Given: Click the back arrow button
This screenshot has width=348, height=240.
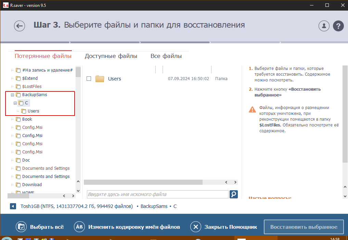Looking at the screenshot, I should pyautogui.click(x=20, y=26).
